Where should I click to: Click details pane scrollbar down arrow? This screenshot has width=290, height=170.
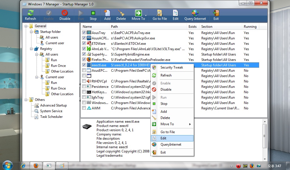tap(265, 159)
